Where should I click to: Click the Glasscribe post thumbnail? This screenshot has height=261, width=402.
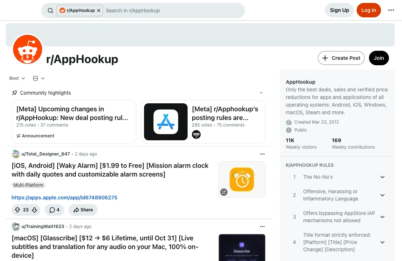click(x=242, y=248)
